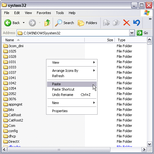Sort by the Type column header

click(131, 40)
